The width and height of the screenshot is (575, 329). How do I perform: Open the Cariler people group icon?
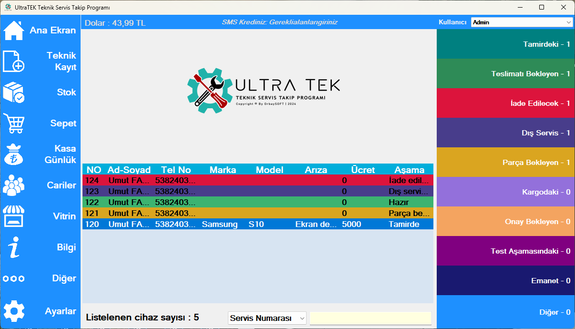coord(14,185)
